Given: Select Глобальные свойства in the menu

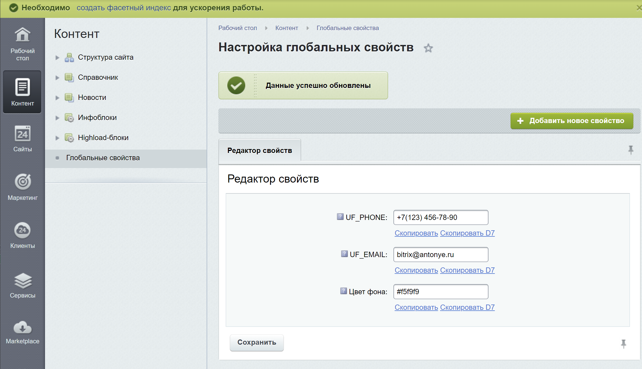Looking at the screenshot, I should [103, 158].
